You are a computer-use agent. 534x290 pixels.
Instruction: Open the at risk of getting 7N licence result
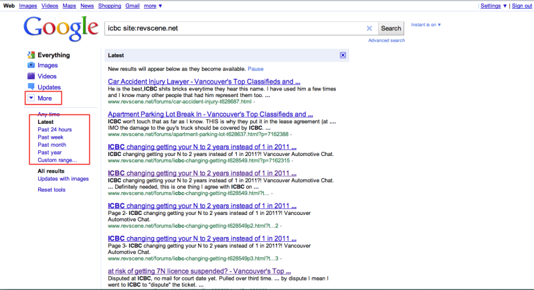tap(199, 271)
